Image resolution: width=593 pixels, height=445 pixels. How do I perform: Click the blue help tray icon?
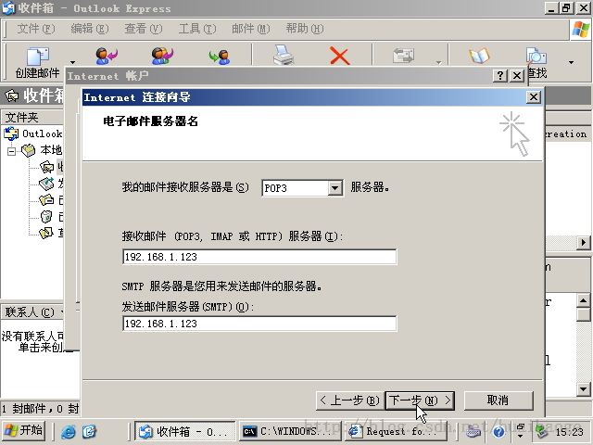[498, 431]
